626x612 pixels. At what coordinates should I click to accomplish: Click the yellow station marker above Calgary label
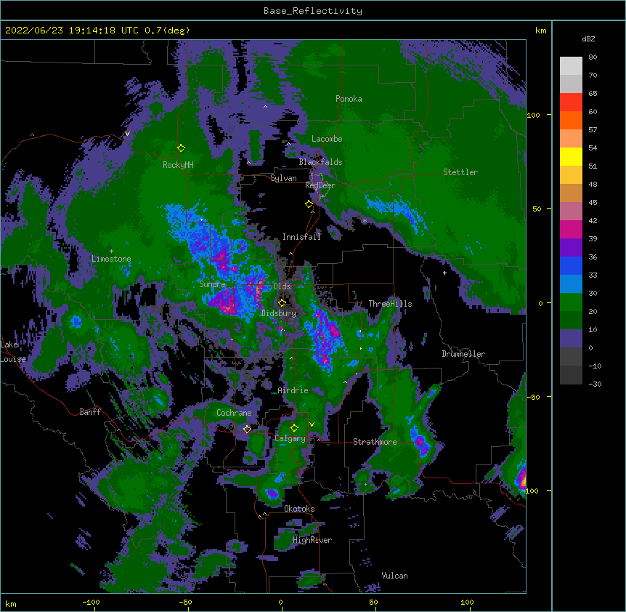pyautogui.click(x=294, y=428)
